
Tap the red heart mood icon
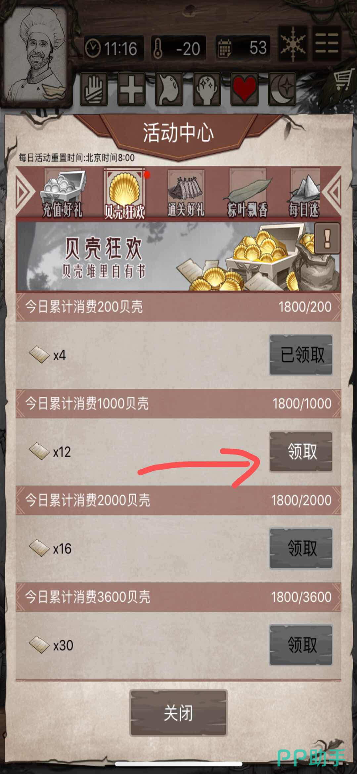coord(245,89)
